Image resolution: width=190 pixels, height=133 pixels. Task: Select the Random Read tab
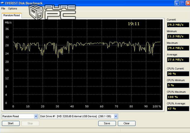coord(12,15)
